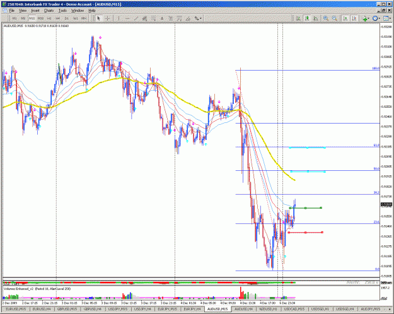Open the Window menu
Image resolution: width=394 pixels, height=314 pixels.
(x=78, y=11)
